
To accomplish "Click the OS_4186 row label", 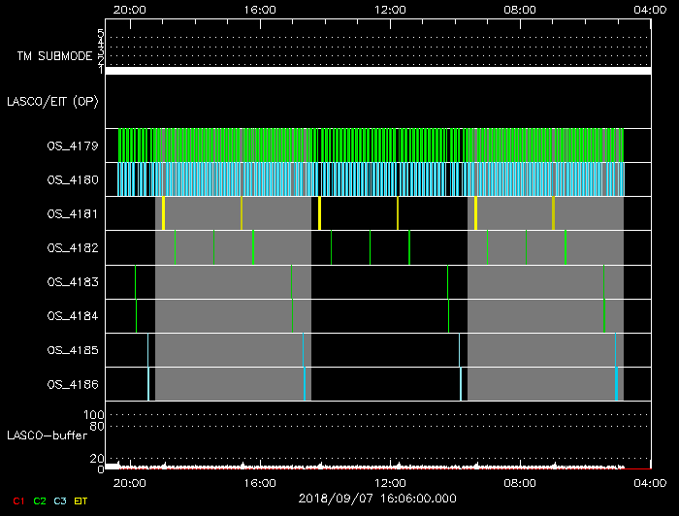I will point(72,384).
